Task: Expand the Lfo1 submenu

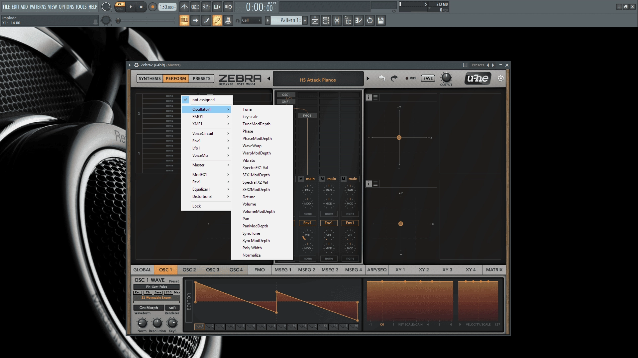Action: (x=206, y=148)
